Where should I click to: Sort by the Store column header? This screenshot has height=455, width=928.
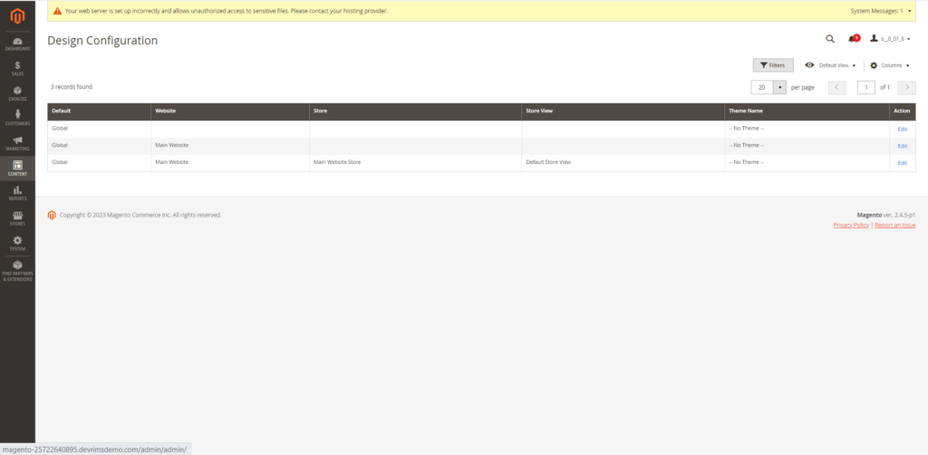415,111
